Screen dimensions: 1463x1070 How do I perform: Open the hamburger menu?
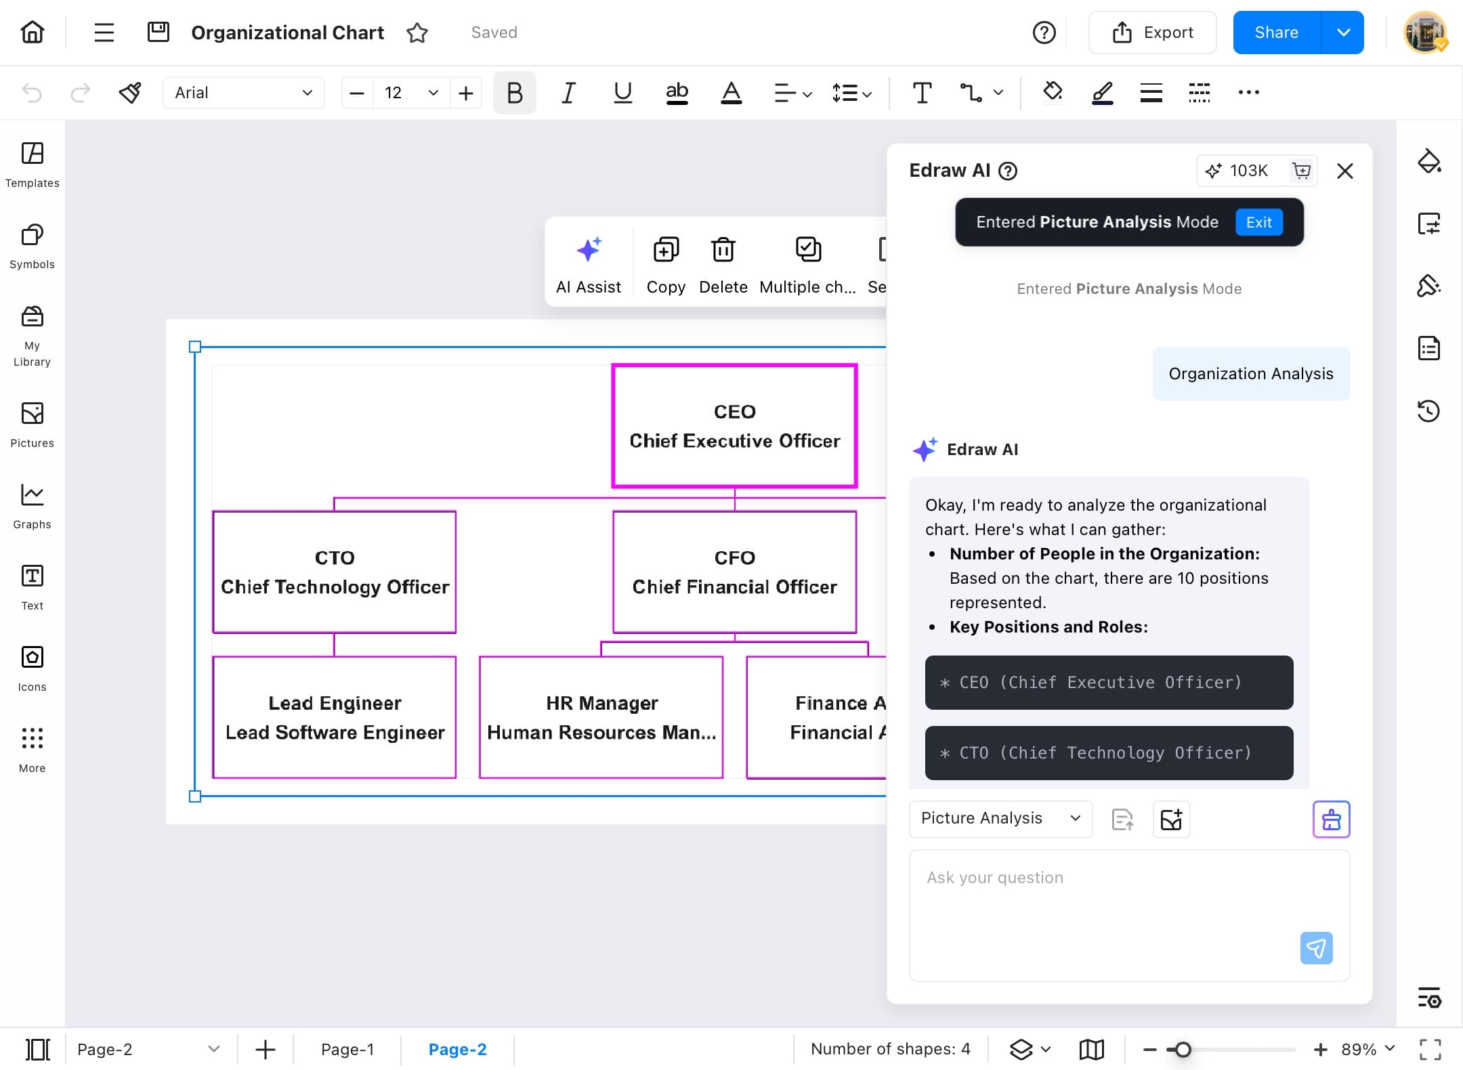(x=104, y=32)
